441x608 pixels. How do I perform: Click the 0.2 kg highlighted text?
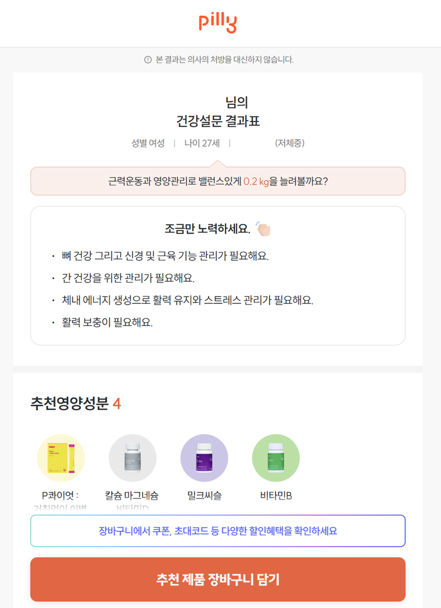256,182
